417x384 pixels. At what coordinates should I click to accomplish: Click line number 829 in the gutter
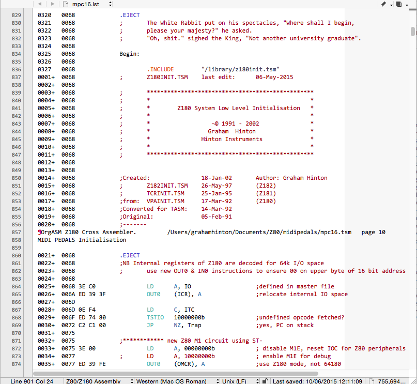[16, 15]
